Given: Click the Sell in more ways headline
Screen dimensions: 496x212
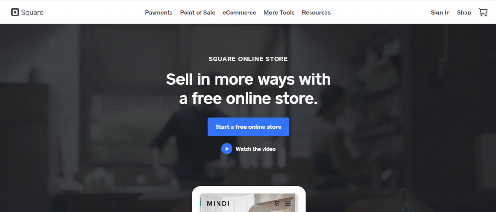Looking at the screenshot, I should pos(248,89).
